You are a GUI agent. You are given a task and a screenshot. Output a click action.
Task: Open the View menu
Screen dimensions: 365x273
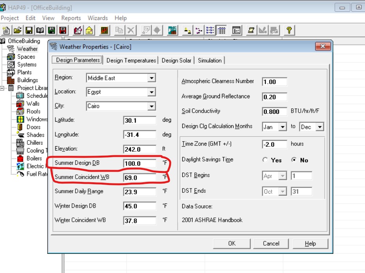pos(48,18)
